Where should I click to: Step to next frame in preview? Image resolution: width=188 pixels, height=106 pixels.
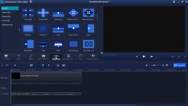(x=152, y=57)
